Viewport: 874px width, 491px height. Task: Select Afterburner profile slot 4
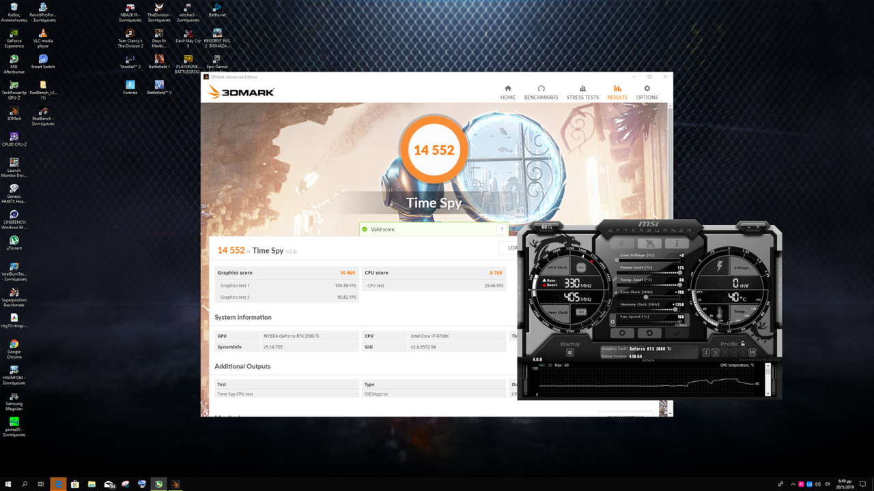733,353
